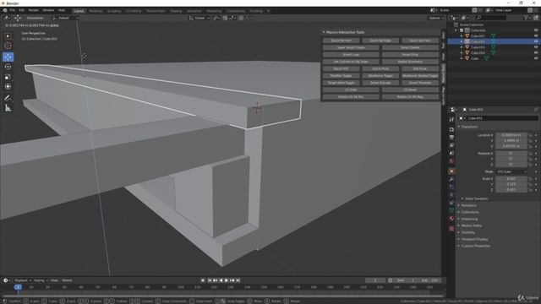The image size is (541, 304).
Task: Click the Scale Z value field
Action: click(x=511, y=189)
